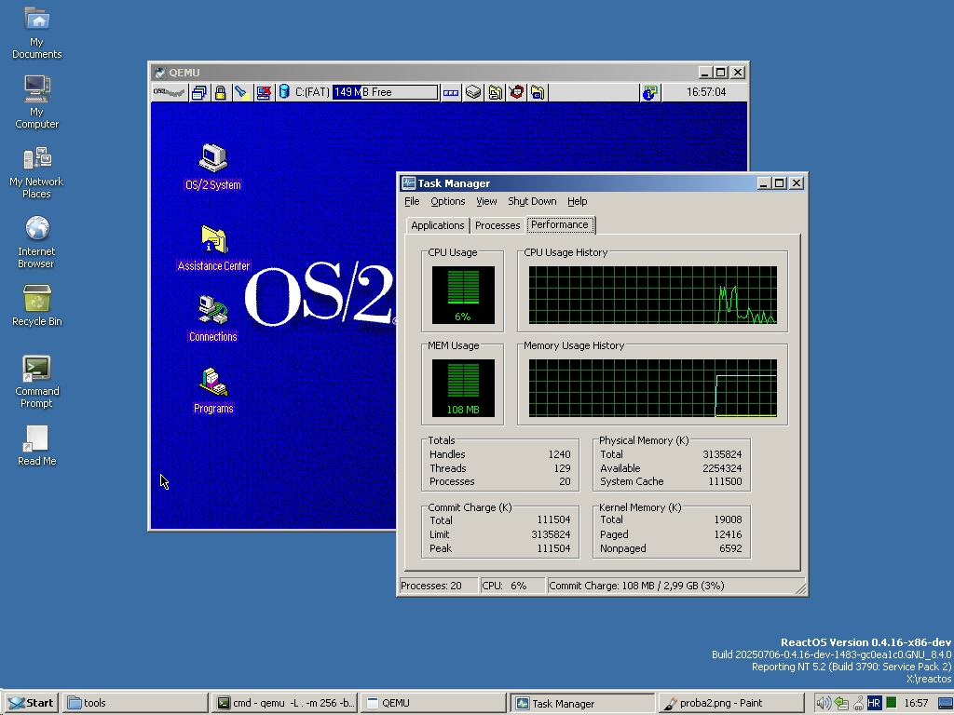Switch to the Processes tab

[x=497, y=224]
